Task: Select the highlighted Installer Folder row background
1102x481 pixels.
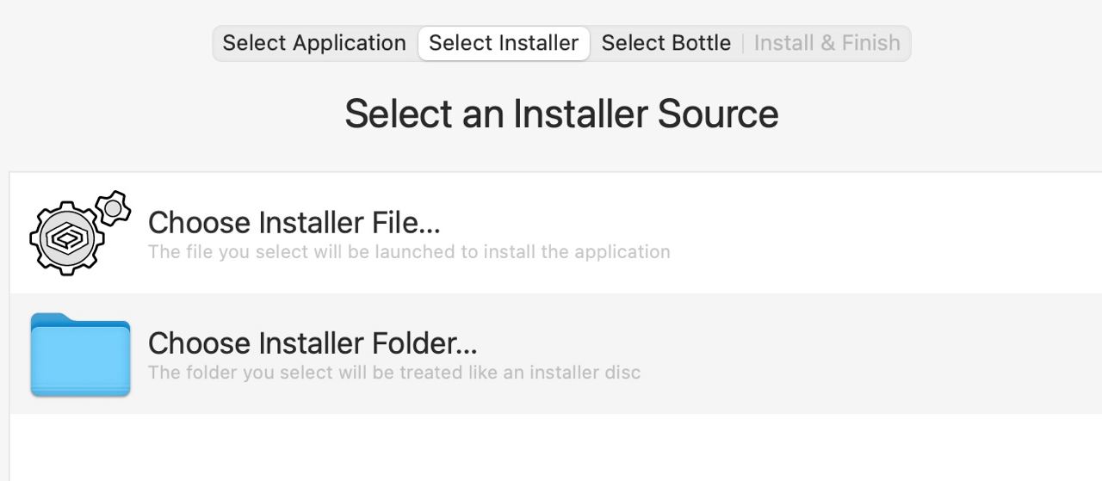Action: click(x=555, y=354)
